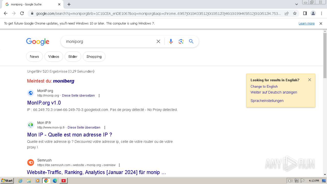Search by image with Lens icon
The width and height of the screenshot is (327, 184).
tap(181, 41)
